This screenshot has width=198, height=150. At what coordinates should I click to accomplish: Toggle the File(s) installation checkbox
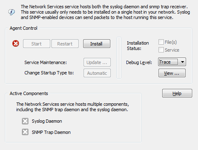[x=161, y=42]
